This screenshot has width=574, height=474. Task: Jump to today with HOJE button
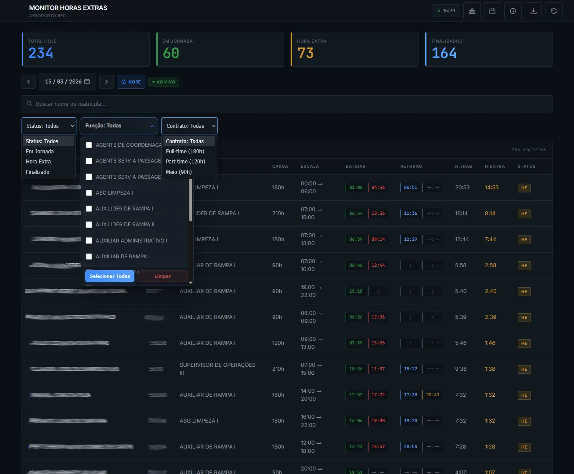click(131, 82)
